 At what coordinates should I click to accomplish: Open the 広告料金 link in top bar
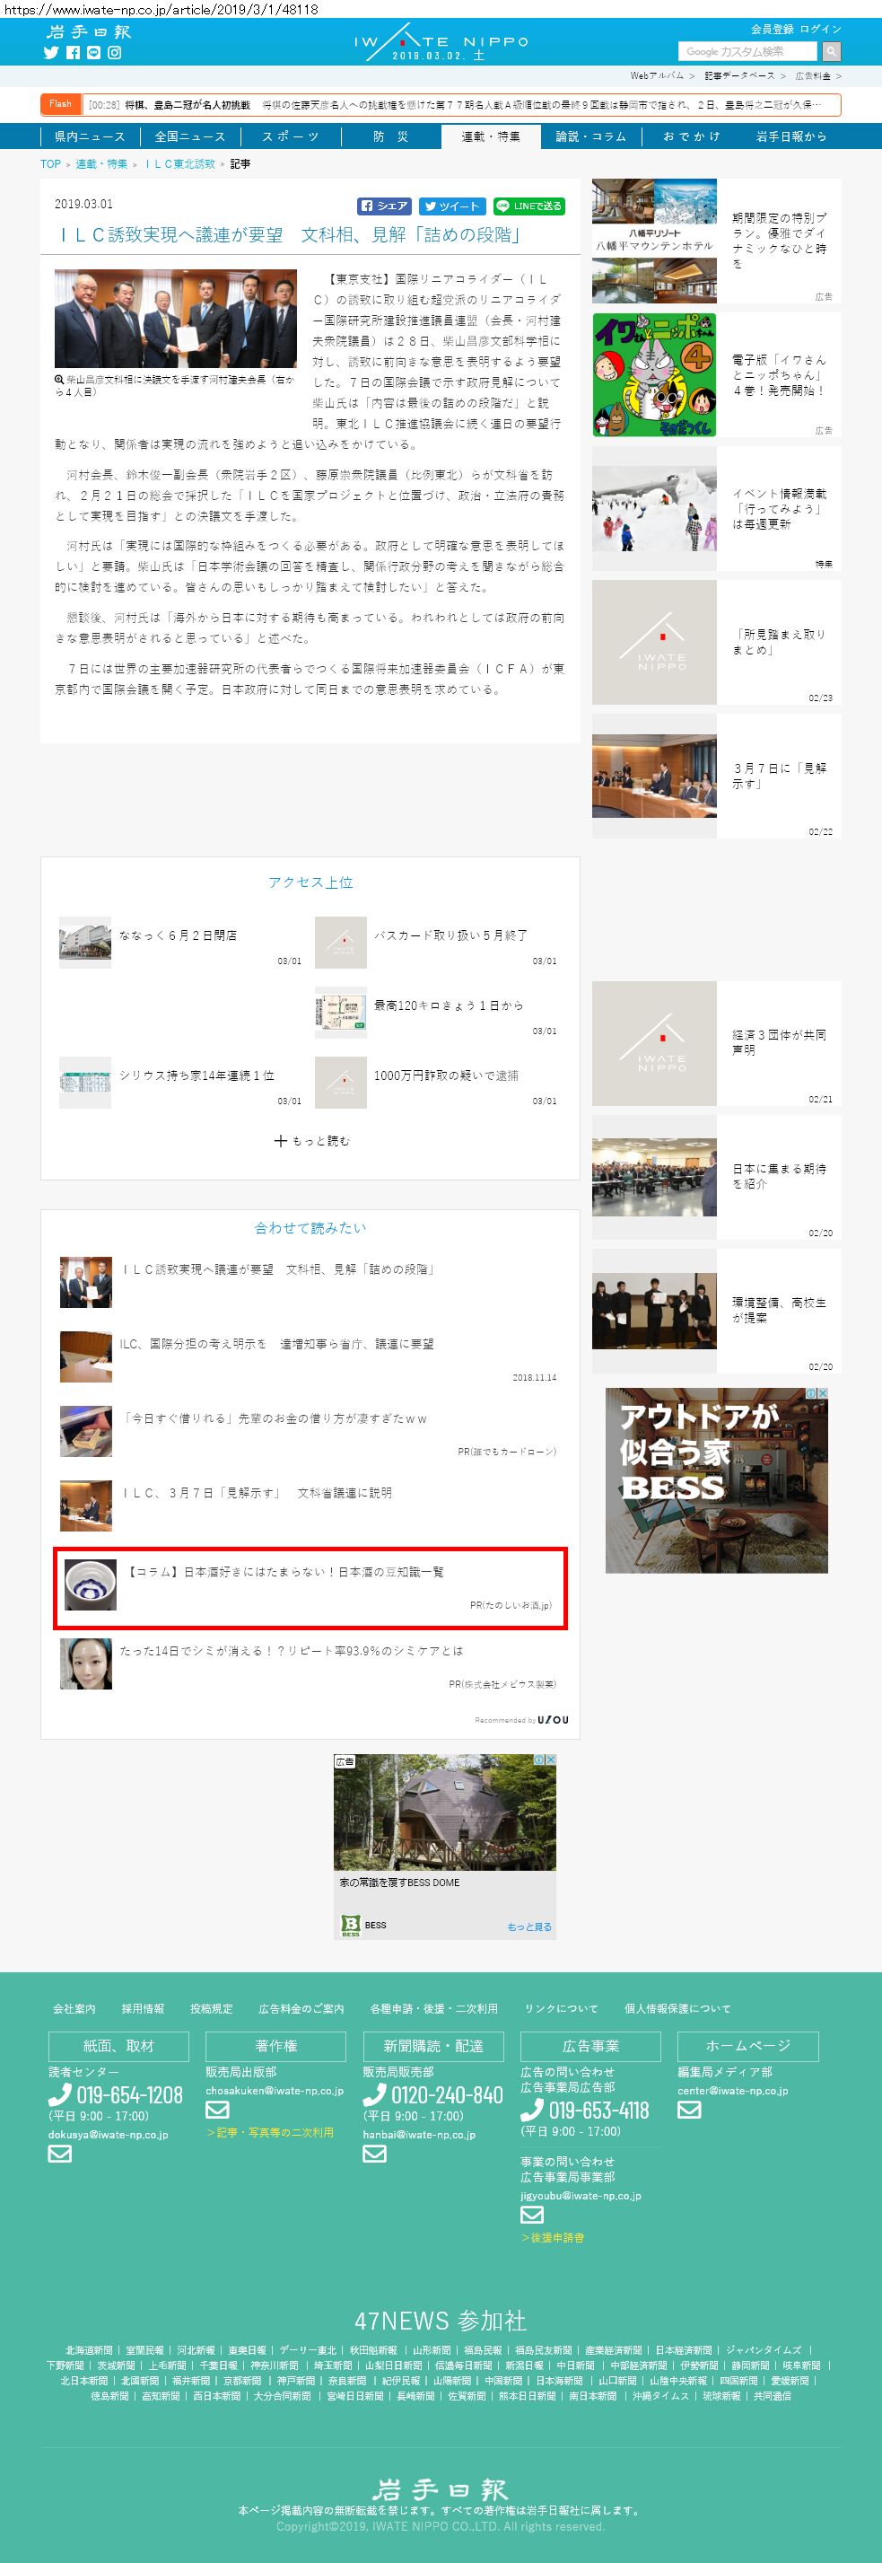812,75
